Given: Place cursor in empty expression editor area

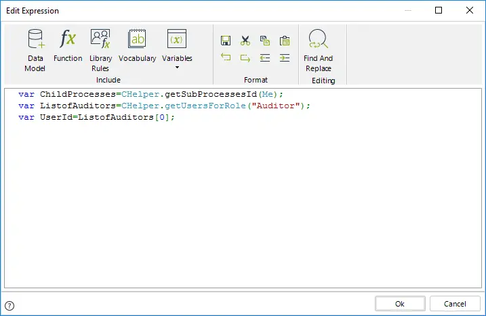Looking at the screenshot, I should click(x=243, y=204).
